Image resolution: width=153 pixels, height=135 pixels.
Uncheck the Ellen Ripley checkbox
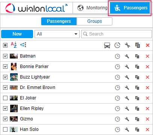(5, 108)
